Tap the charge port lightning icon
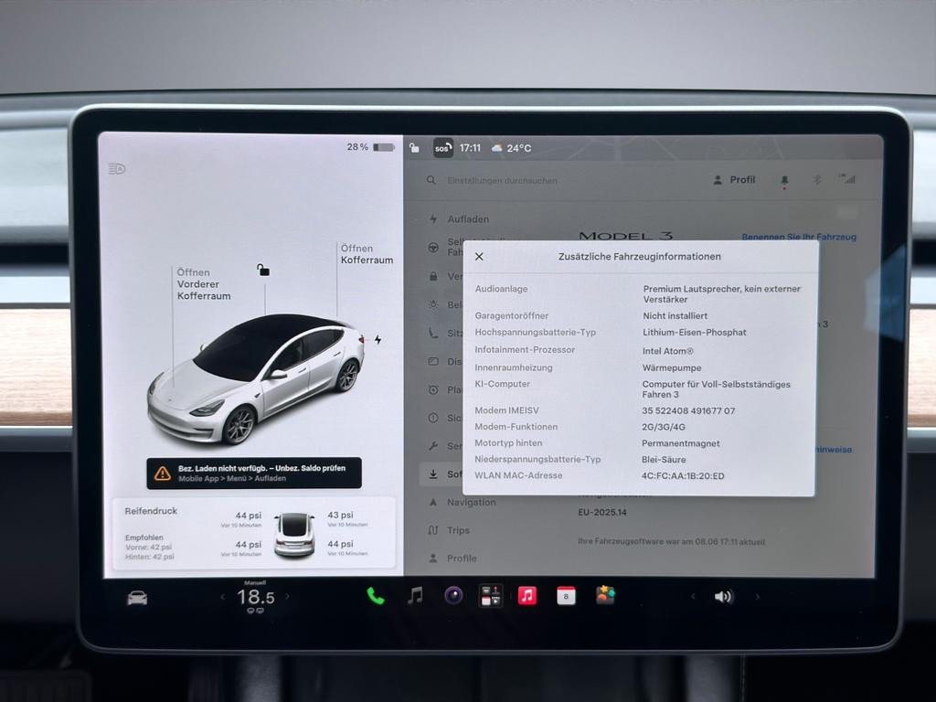This screenshot has width=936, height=702. pyautogui.click(x=378, y=339)
